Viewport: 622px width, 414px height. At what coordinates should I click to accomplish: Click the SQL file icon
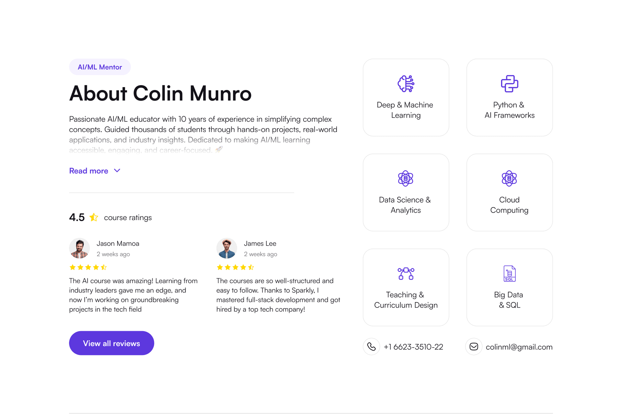[x=509, y=274]
